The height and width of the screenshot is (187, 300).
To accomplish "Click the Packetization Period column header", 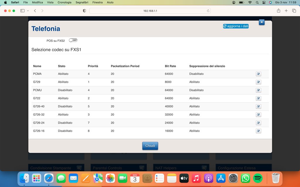I will tap(125, 66).
